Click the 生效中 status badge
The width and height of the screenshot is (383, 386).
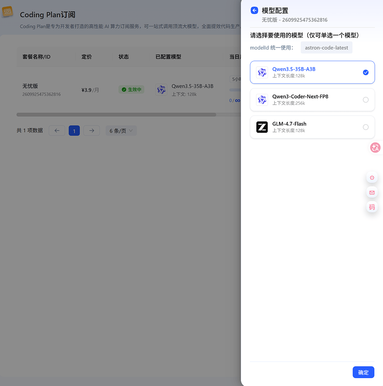tap(132, 89)
